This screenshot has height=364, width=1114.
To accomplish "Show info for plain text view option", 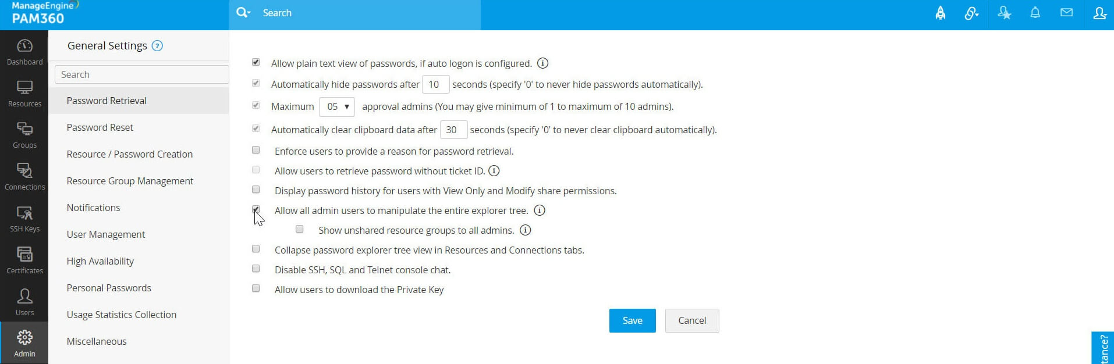I will pos(542,63).
